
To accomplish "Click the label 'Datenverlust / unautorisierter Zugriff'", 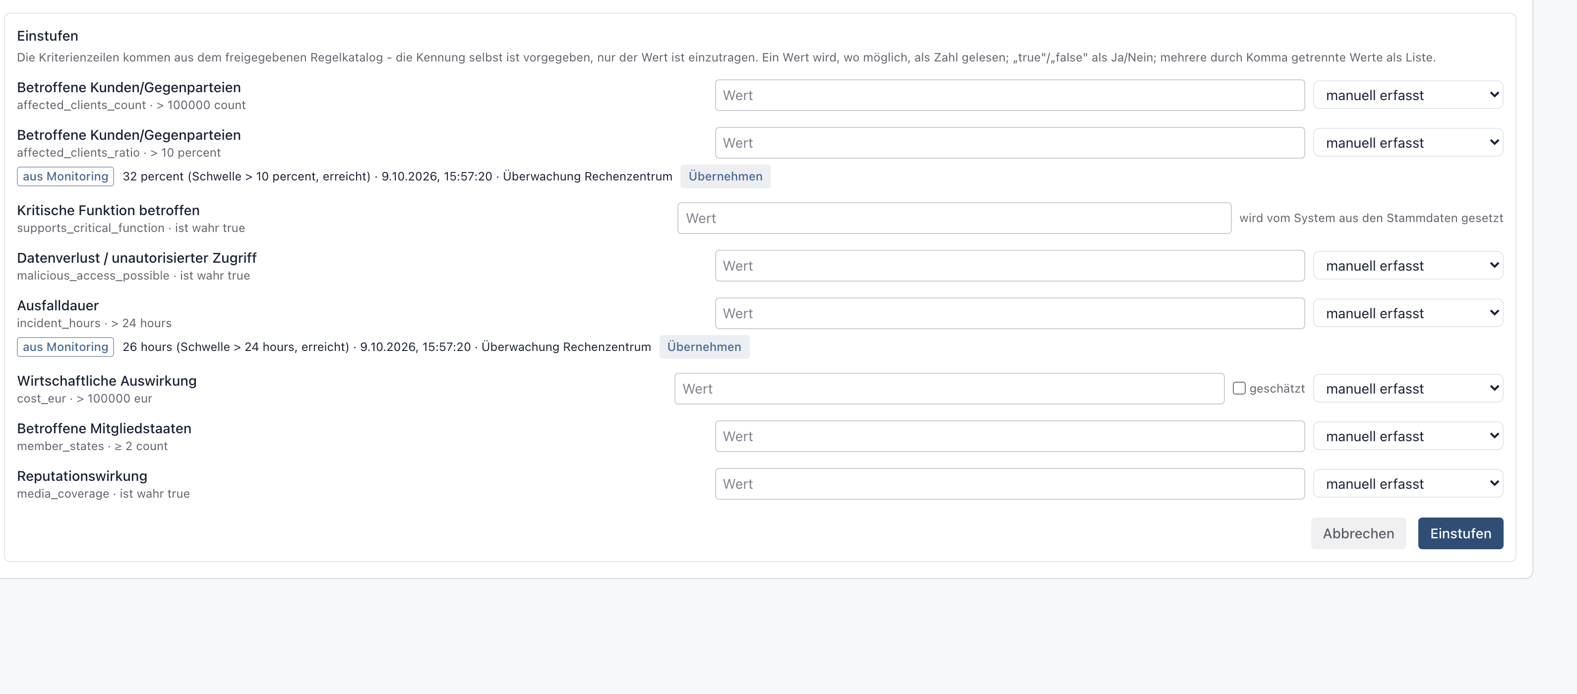I will click(136, 258).
